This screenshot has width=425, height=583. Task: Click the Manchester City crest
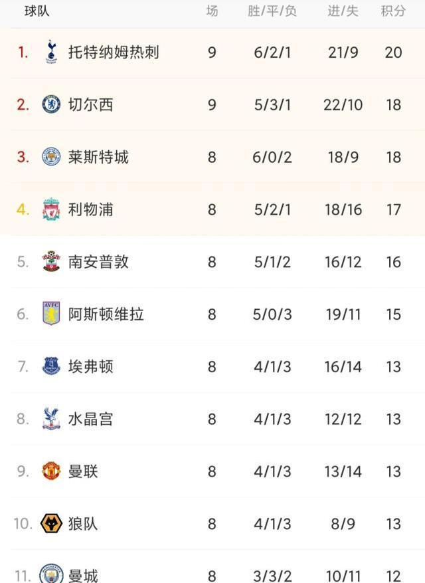51,573
